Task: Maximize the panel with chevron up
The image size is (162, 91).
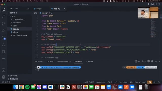Action: [x=156, y=61]
